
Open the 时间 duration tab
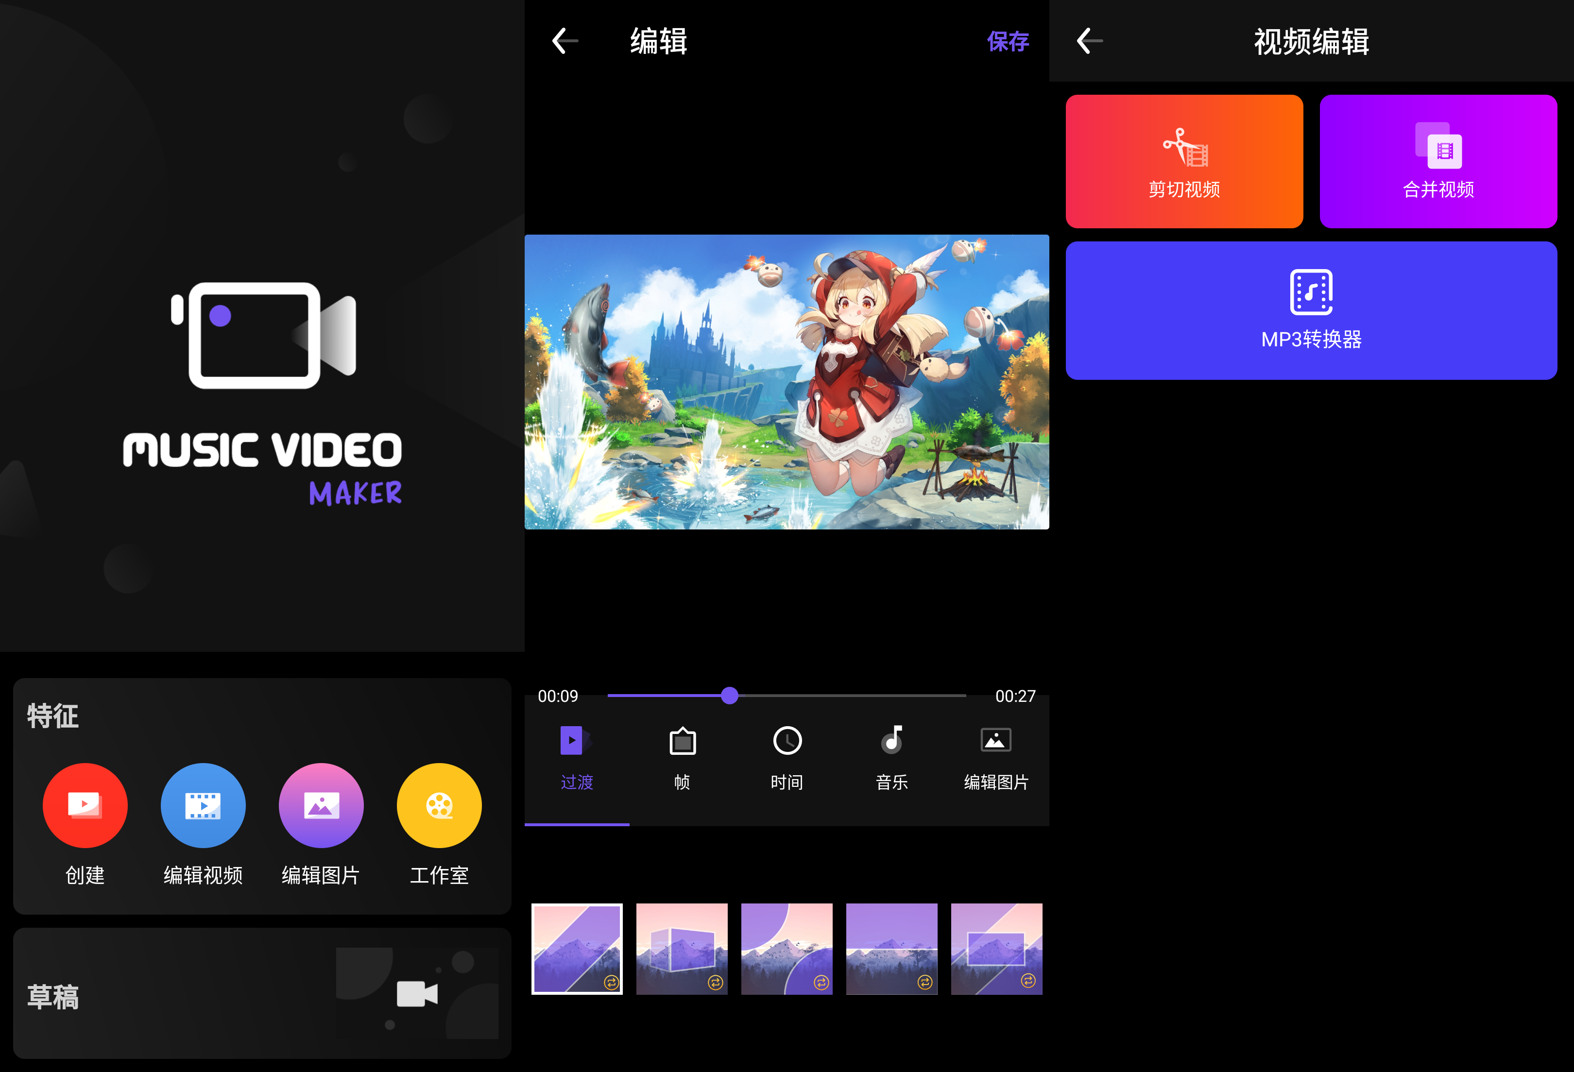point(787,758)
